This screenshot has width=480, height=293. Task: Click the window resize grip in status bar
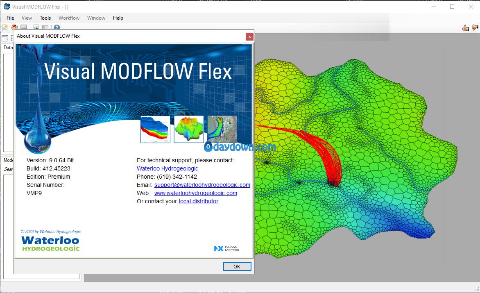(x=477, y=290)
